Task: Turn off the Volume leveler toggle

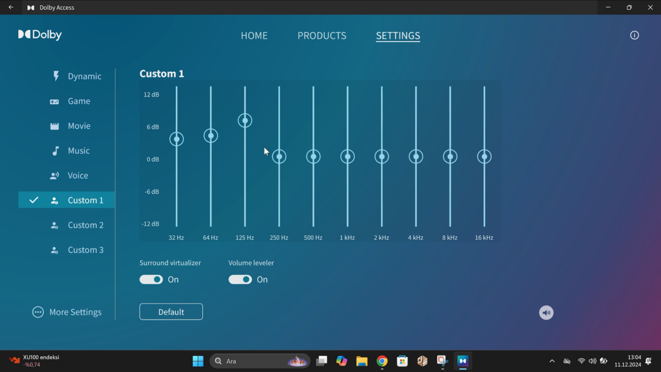Action: click(x=240, y=280)
